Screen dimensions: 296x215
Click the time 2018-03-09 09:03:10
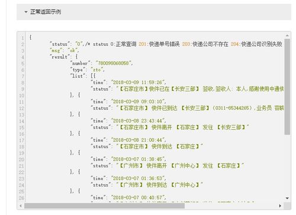tap(137, 101)
